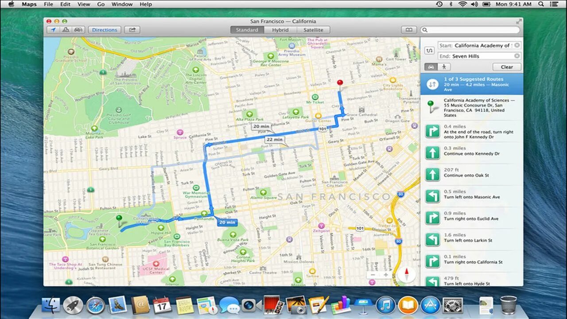Open iTunes from the Dock

click(x=386, y=305)
